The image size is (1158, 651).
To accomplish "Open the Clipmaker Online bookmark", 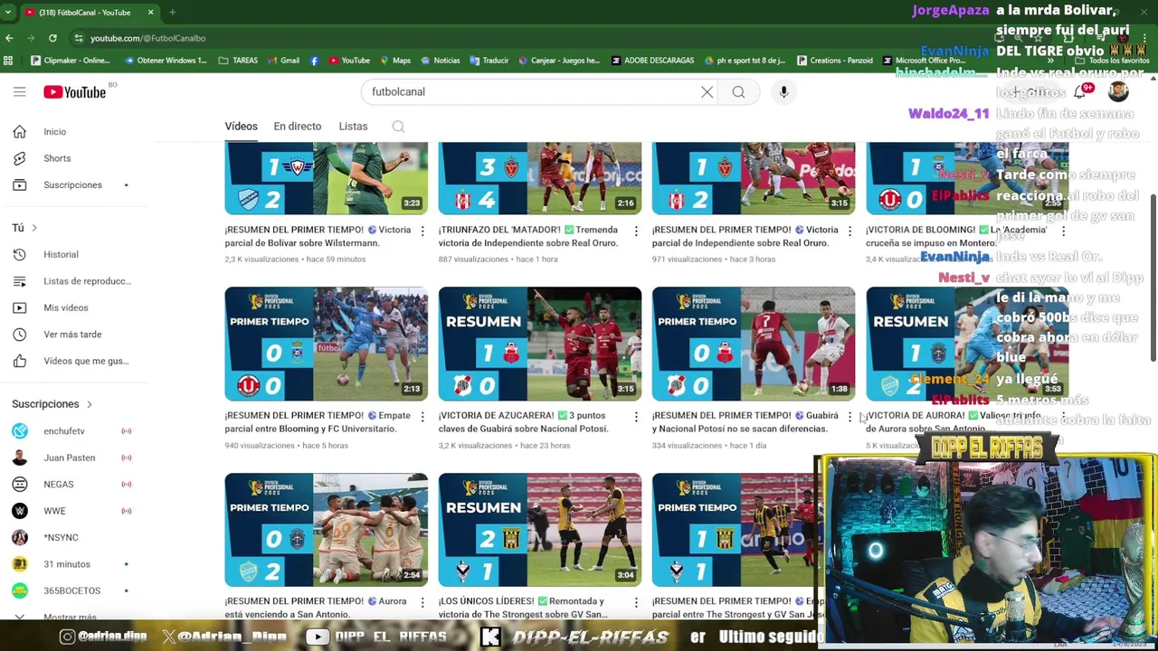I will (71, 61).
